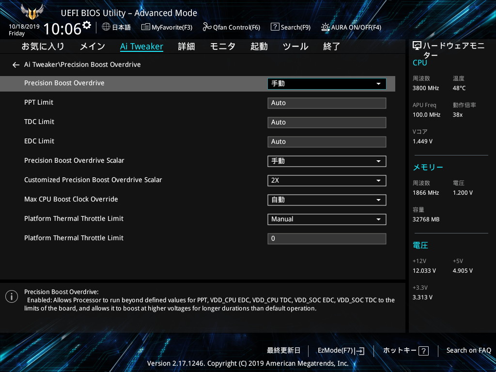Click Search on FAQ link
Screen dimensions: 496x372
point(469,351)
